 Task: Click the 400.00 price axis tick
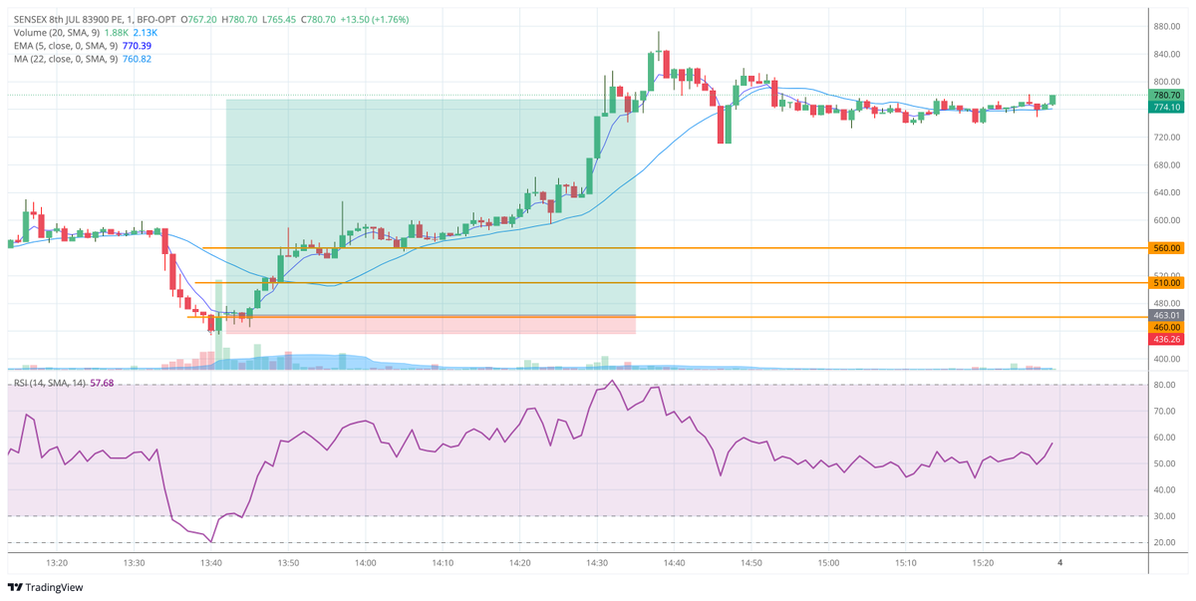pyautogui.click(x=1167, y=359)
